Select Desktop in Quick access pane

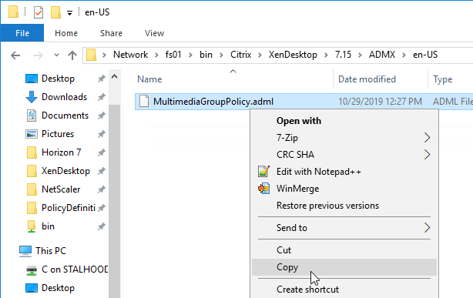[x=58, y=79]
